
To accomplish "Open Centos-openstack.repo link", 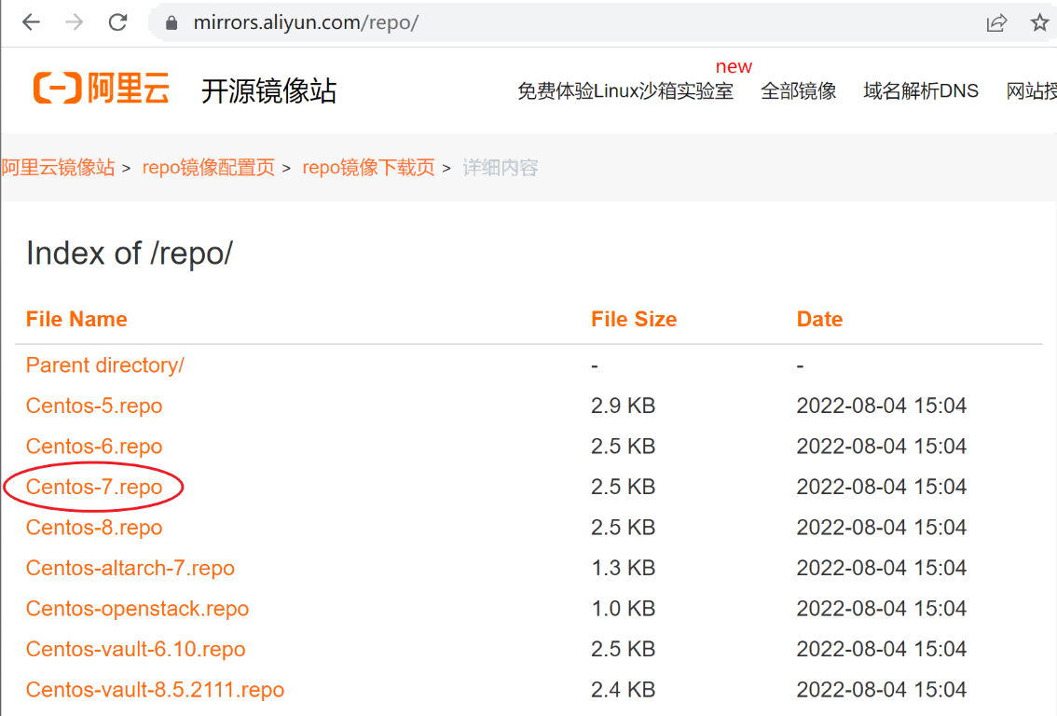I will click(x=137, y=609).
